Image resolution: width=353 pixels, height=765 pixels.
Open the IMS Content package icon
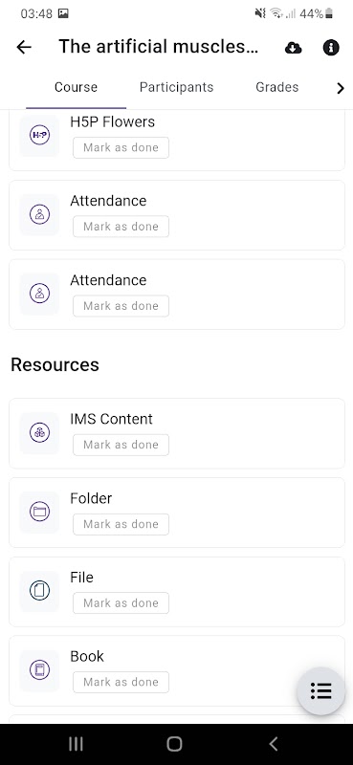click(39, 433)
